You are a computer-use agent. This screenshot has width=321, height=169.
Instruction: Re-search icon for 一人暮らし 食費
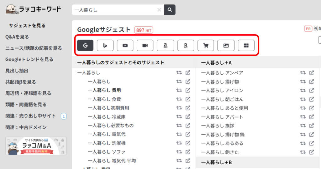point(179,99)
